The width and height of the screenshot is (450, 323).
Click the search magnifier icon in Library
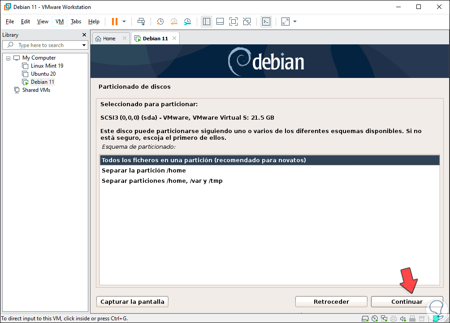coord(10,45)
